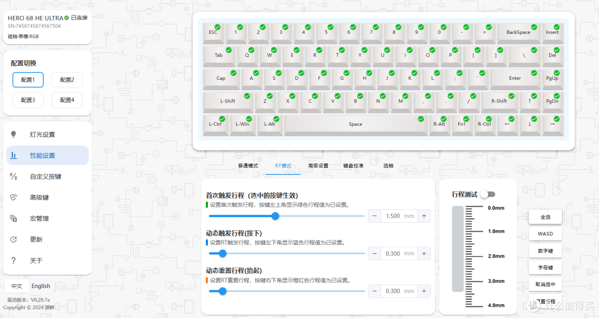The image size is (599, 318).
Task: Click the lightbulb icon for 灯光设置
Action: tap(13, 135)
